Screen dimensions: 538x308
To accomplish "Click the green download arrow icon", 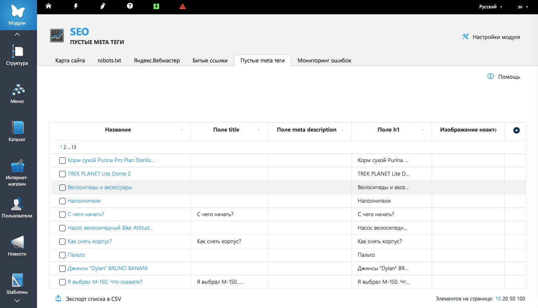I will coord(156,6).
